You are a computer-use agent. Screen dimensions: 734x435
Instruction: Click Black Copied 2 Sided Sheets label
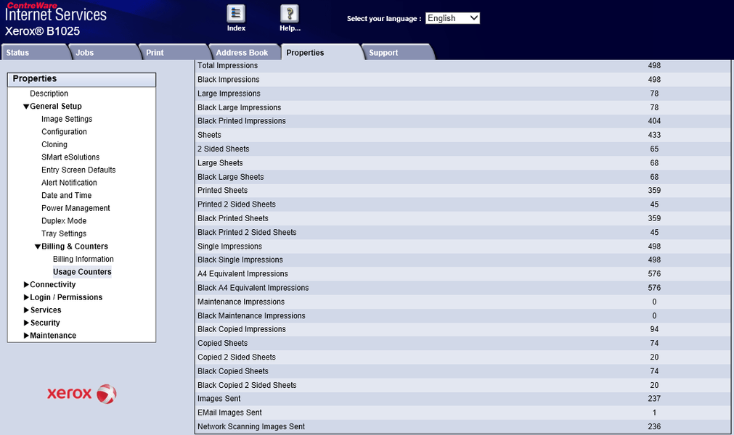[247, 386]
